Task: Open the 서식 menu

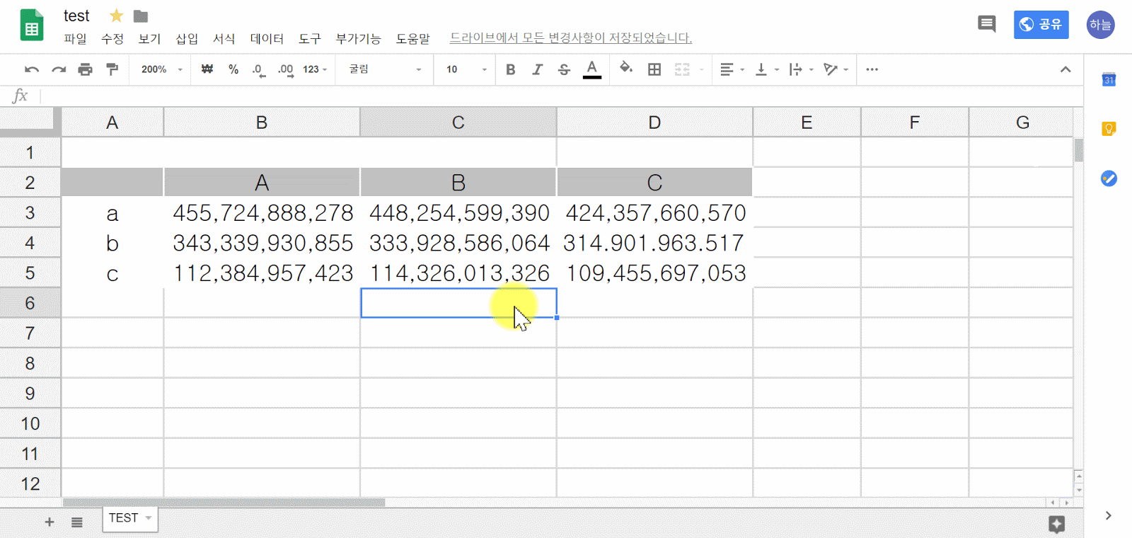Action: [224, 38]
